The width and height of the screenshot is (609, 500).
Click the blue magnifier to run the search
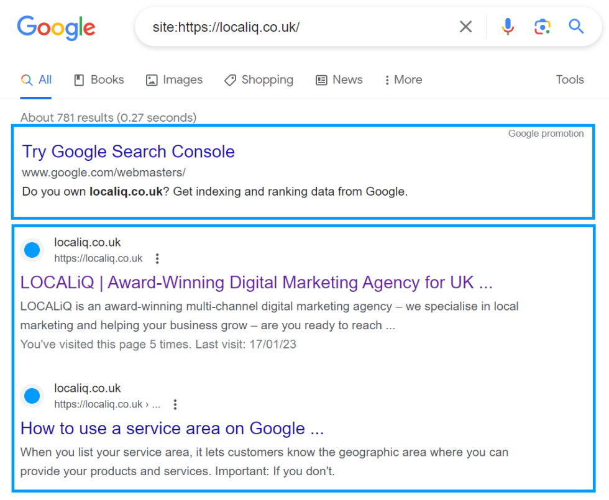pos(576,27)
